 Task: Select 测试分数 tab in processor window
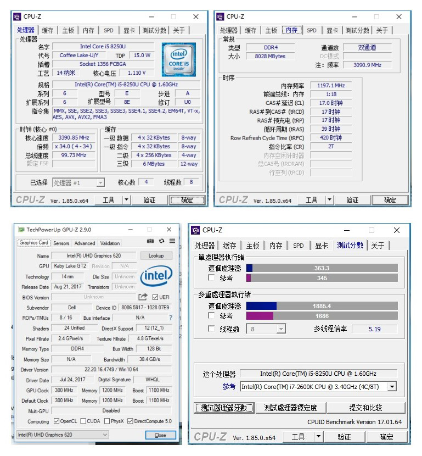[x=154, y=30]
